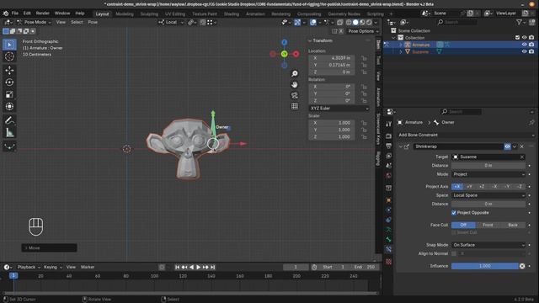Select the Annotate tool
The height and width of the screenshot is (303, 539).
[x=9, y=120]
